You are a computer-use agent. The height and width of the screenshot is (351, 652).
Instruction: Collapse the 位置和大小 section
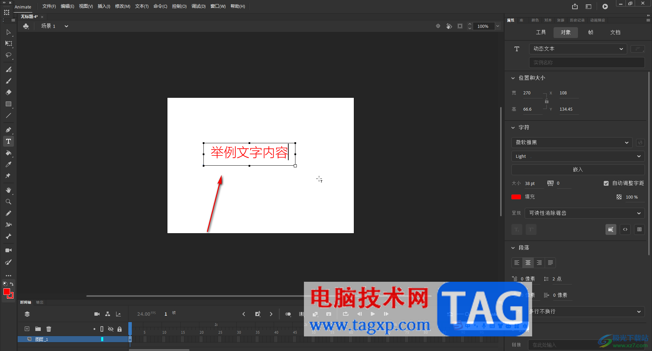point(513,78)
